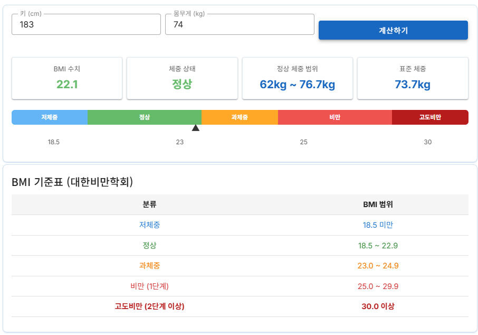This screenshot has height=335, width=478.
Task: Click the 고도비만 (2단계 이상) row label
Action: pyautogui.click(x=149, y=306)
